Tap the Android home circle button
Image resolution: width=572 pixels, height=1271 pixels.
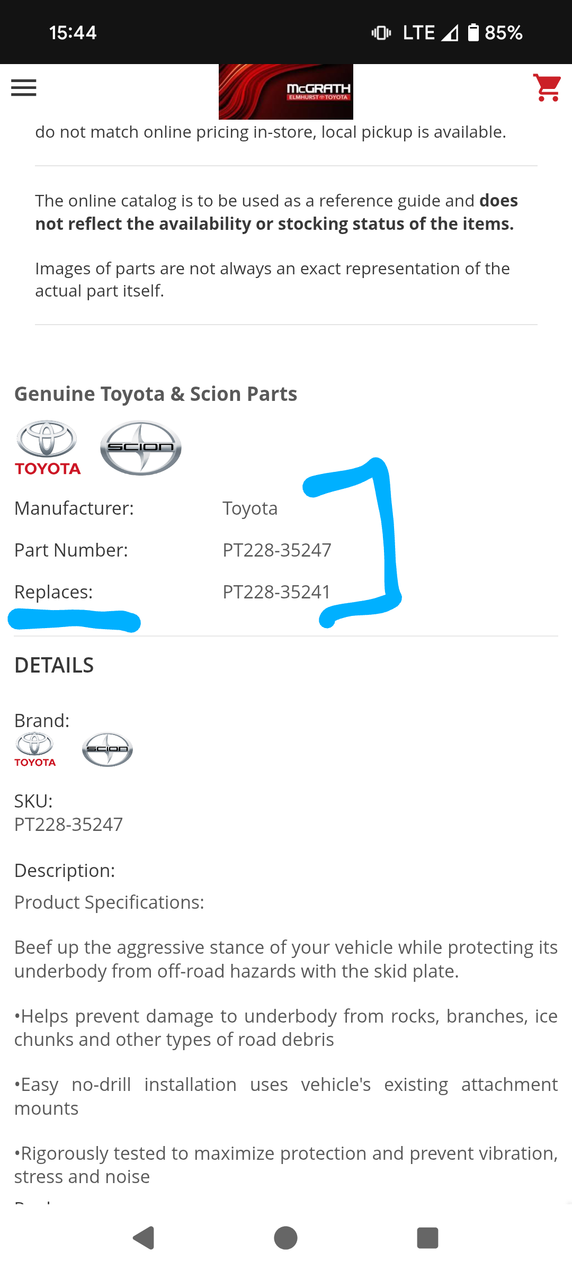click(286, 1238)
